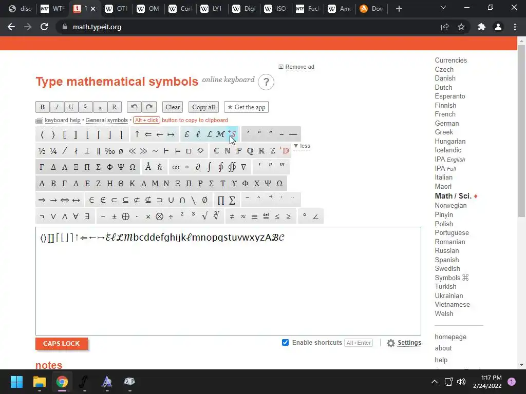Select the regular R format button
The image size is (526, 394).
[115, 107]
